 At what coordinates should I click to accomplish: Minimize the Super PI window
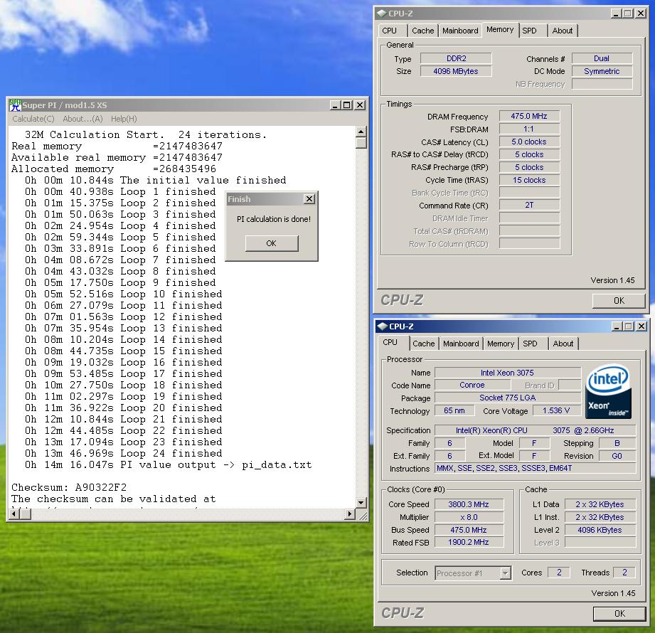tap(334, 105)
